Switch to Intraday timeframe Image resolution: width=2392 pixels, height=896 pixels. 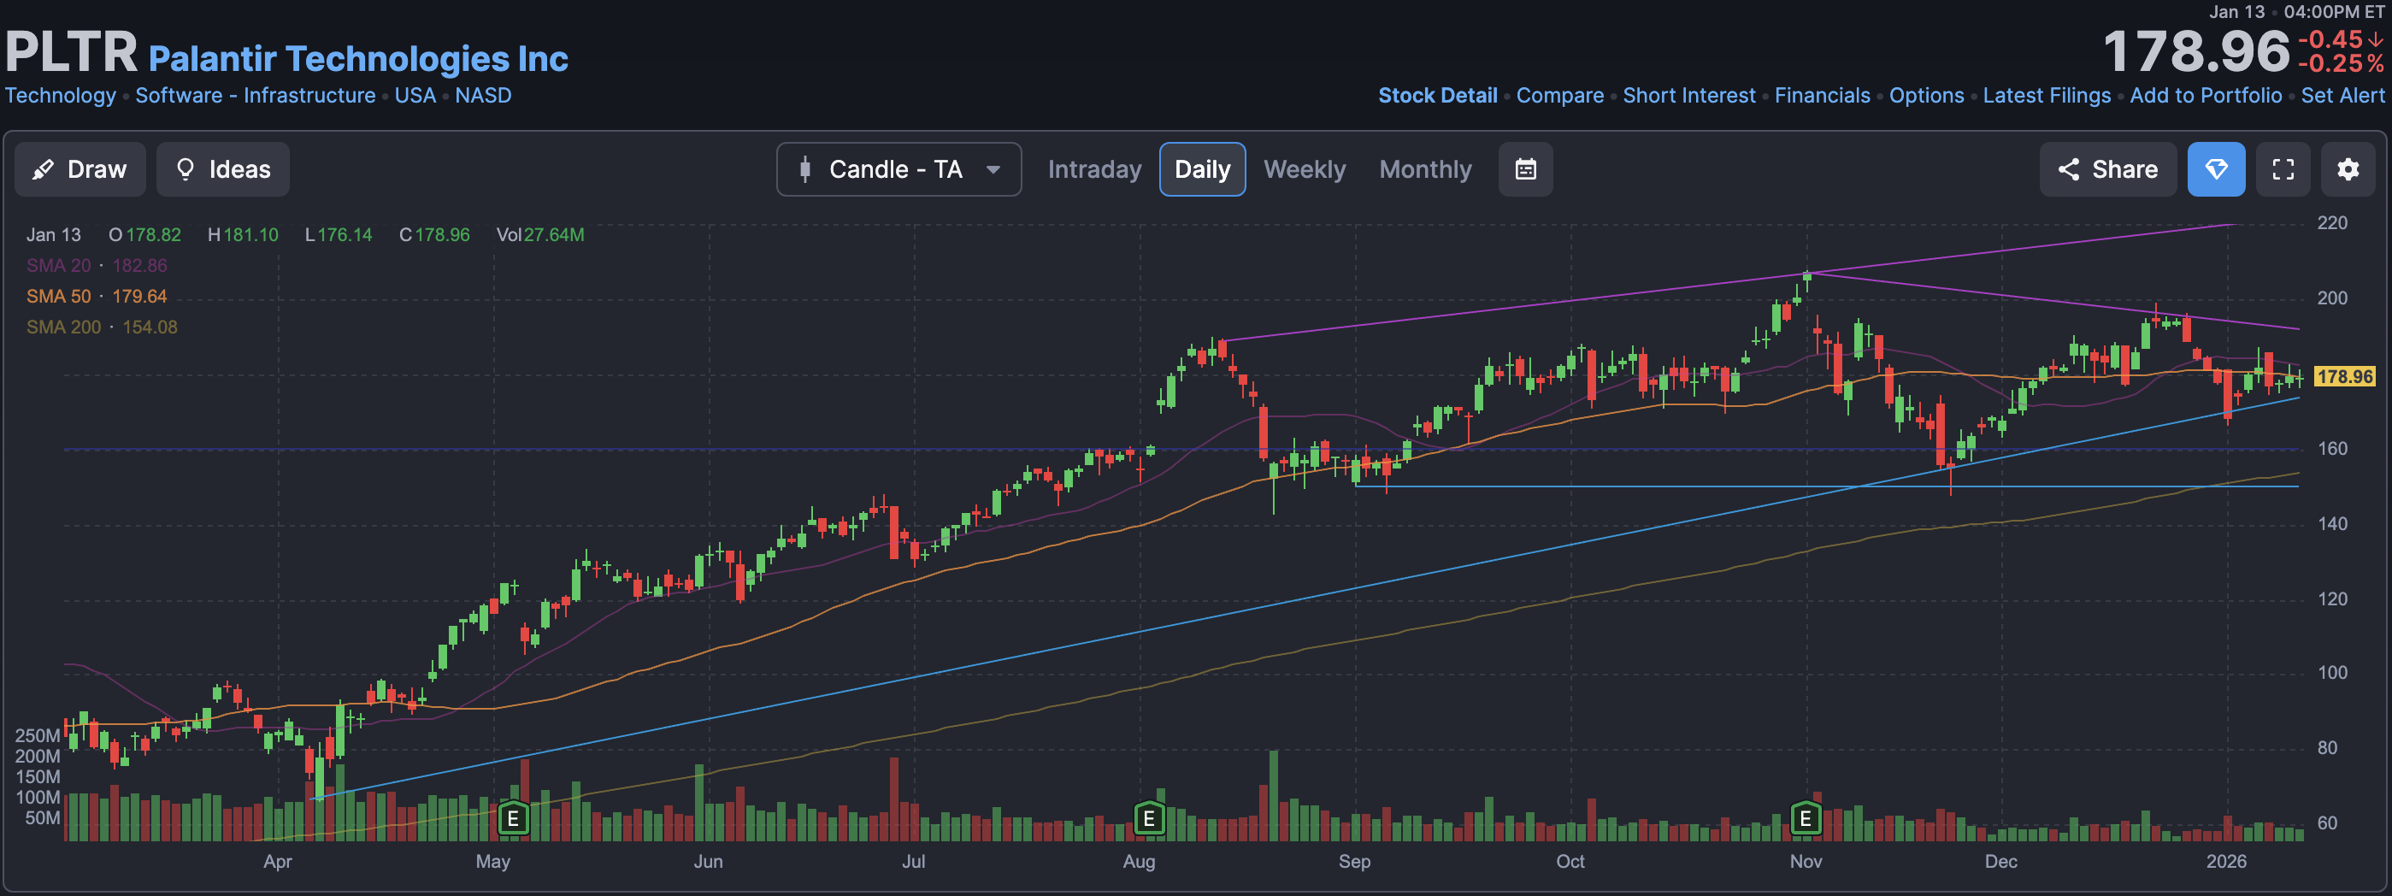1094,169
